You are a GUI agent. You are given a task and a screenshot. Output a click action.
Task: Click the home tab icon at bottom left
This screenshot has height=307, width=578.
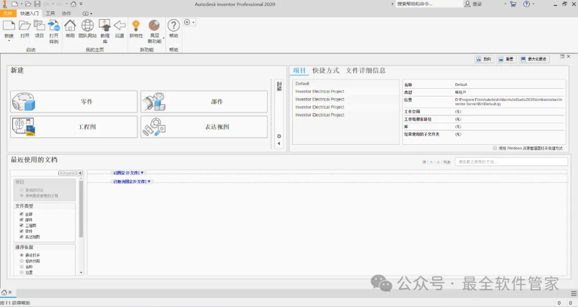point(4,293)
